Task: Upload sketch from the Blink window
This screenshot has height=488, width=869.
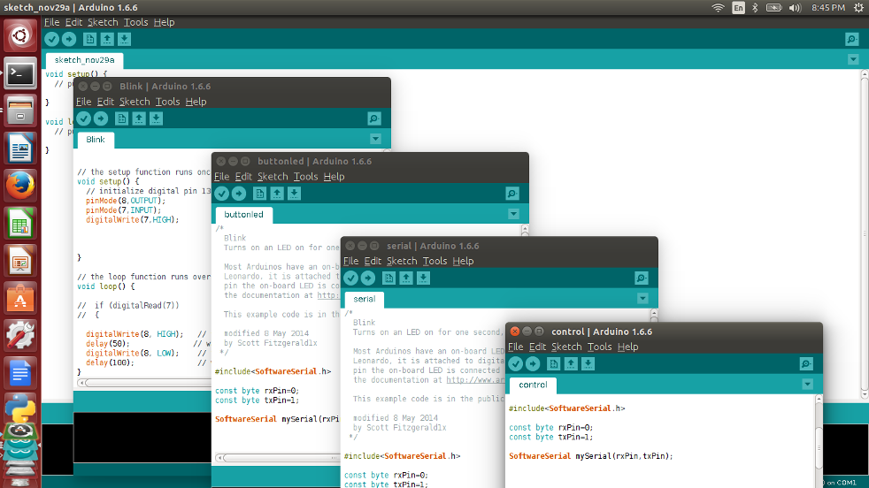Action: coord(101,118)
